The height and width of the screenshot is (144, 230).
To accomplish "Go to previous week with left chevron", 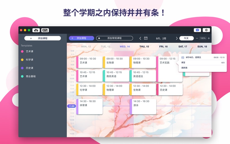I will pyautogui.click(x=140, y=38).
